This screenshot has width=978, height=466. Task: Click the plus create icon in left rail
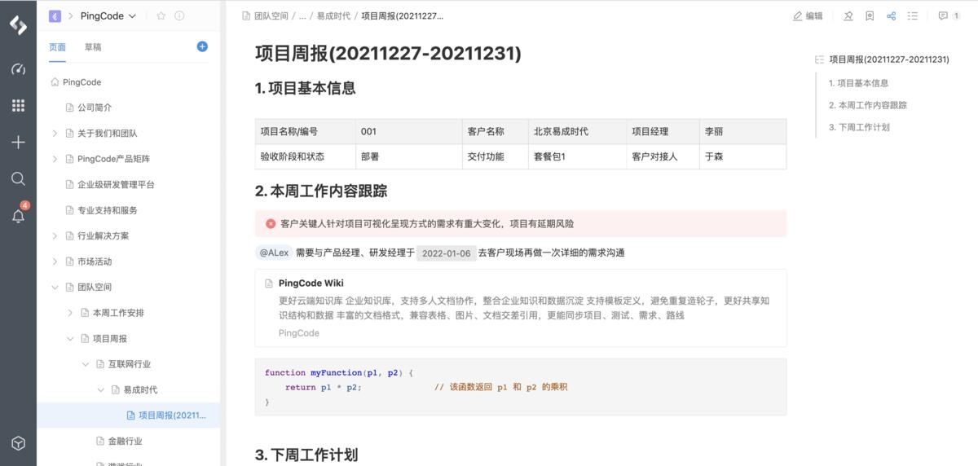pos(18,142)
